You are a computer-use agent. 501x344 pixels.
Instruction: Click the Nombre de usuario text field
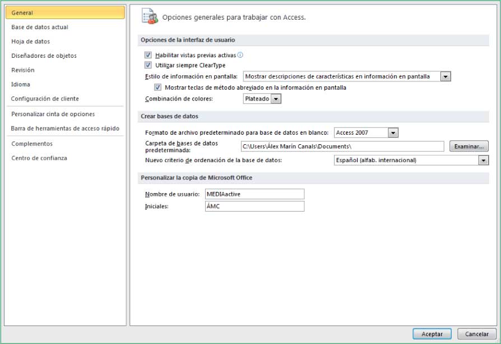[x=255, y=194]
